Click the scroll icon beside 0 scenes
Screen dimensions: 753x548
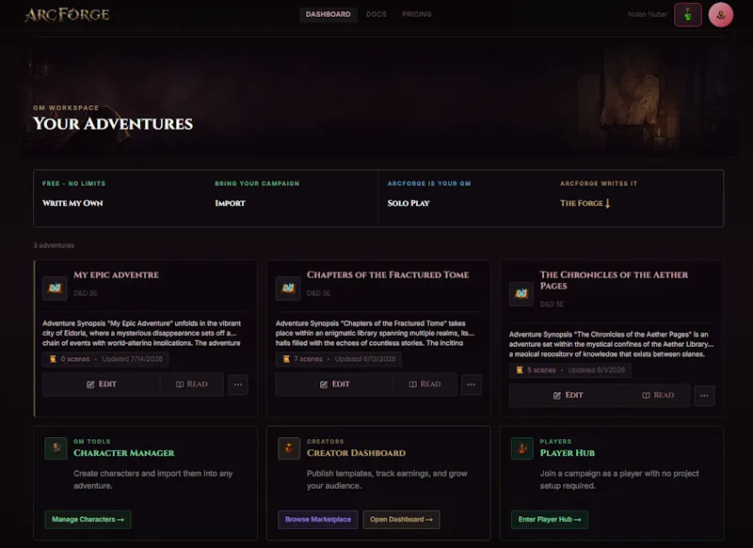(53, 359)
